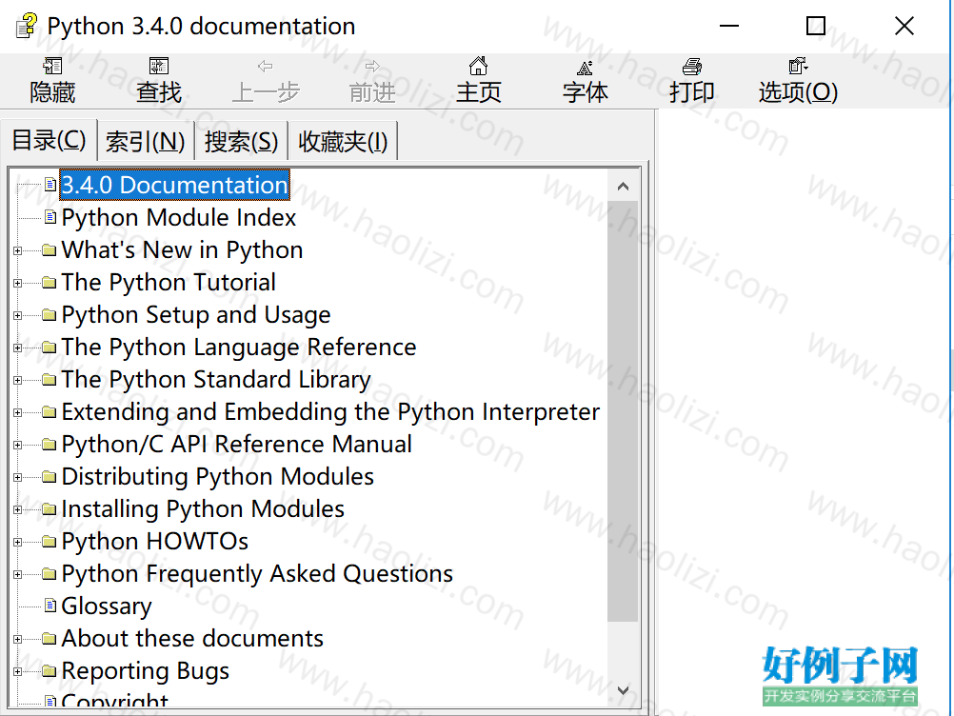This screenshot has height=716, width=954.
Task: Close the Python 3.4.0 documentation window
Action: click(904, 26)
